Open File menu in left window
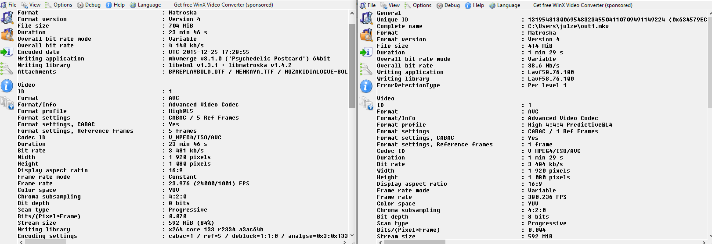712x244 pixels. coord(9,5)
